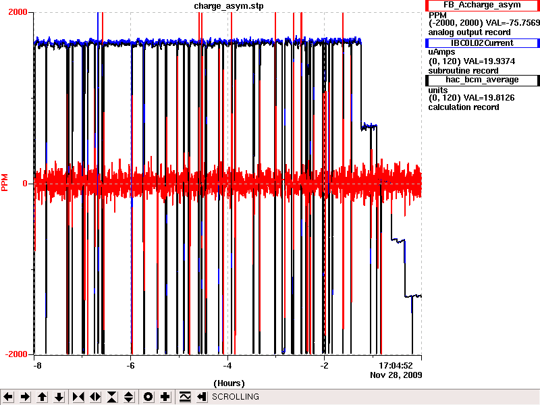This screenshot has height=405, width=540.
Task: Click the SCROLLING status label
Action: 236,397
